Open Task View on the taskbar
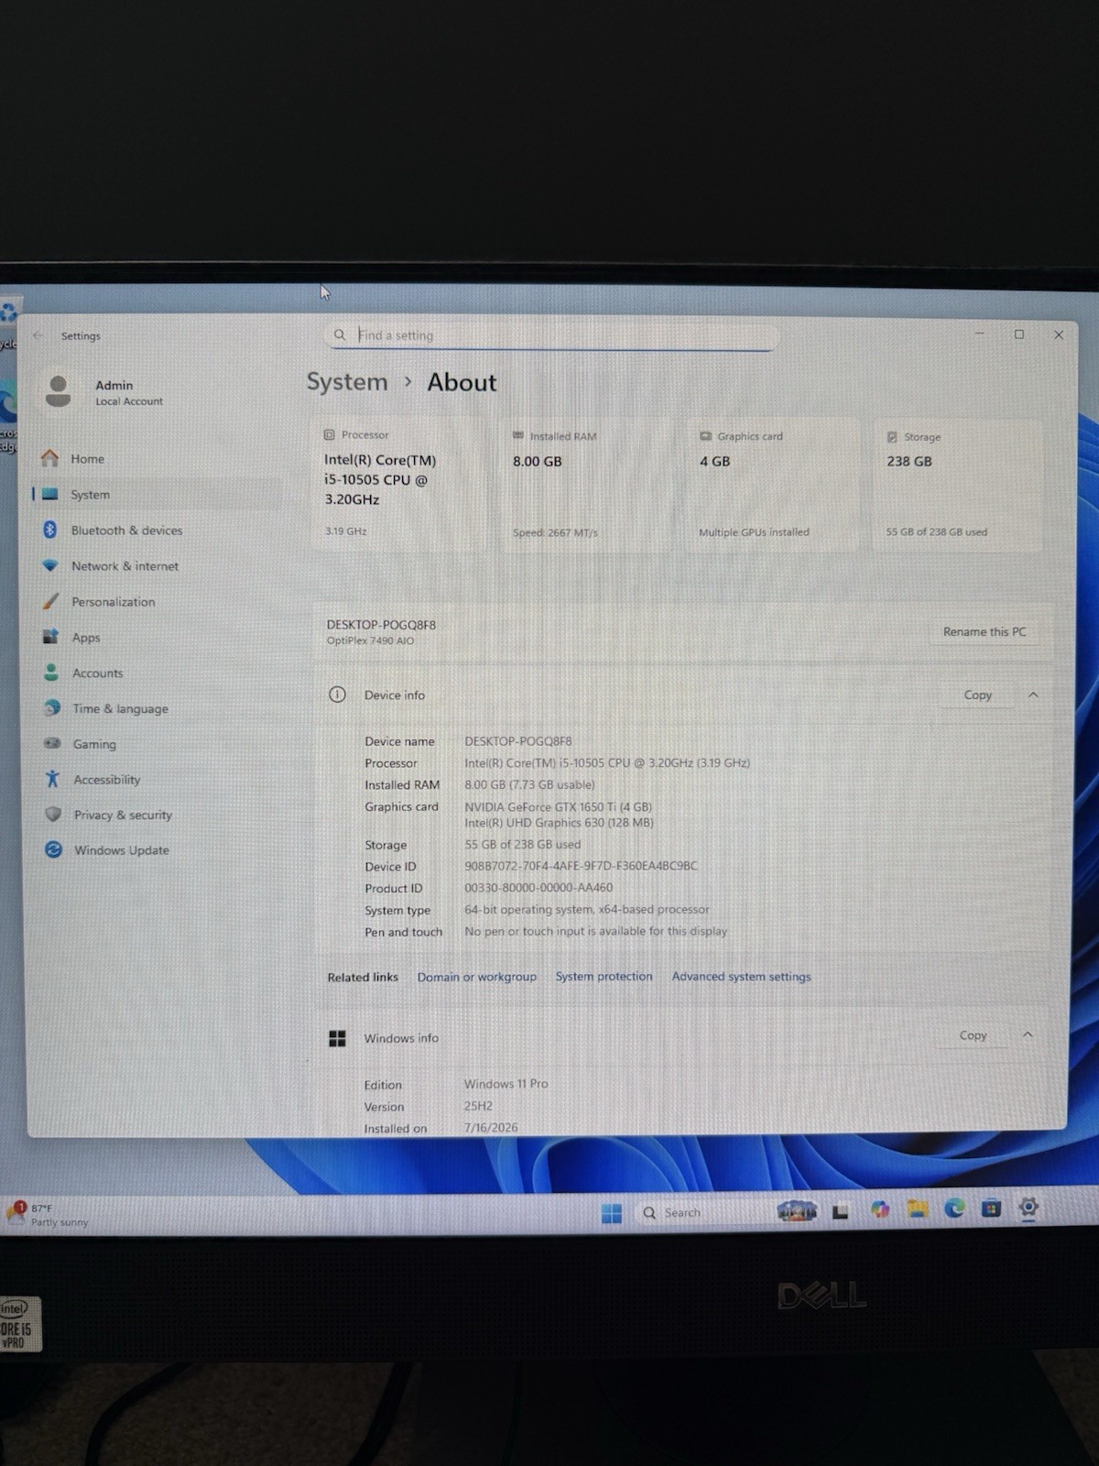The image size is (1099, 1466). [840, 1211]
